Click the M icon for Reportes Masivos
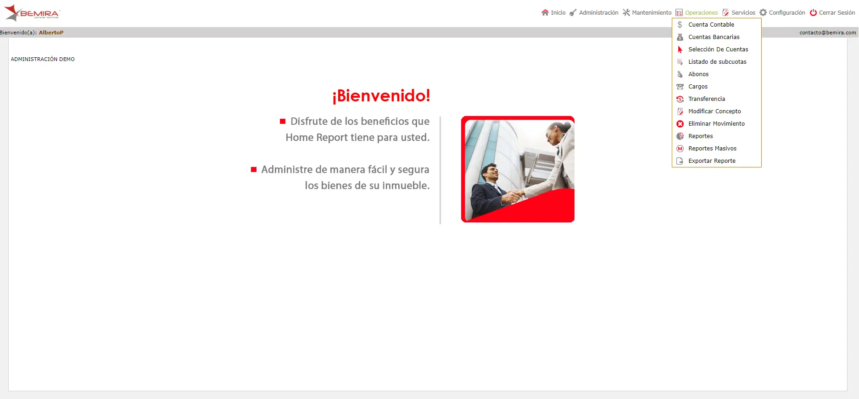Screen dimensions: 859x399 [x=680, y=149]
